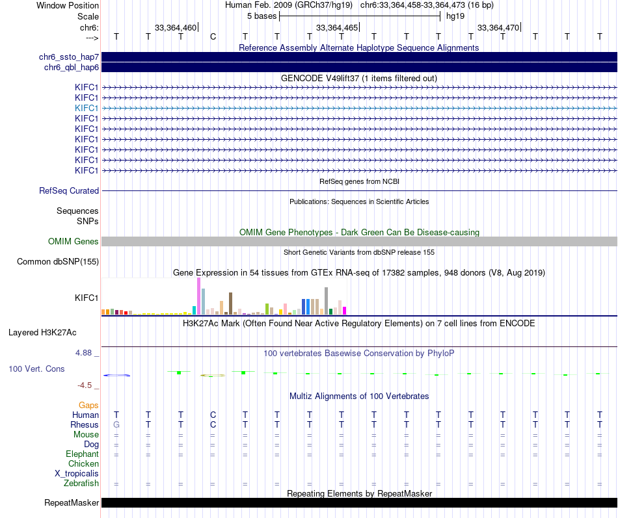Image resolution: width=618 pixels, height=518 pixels.
Task: Click the chr6_ssto_hap7 alignment bar
Action: click(359, 57)
